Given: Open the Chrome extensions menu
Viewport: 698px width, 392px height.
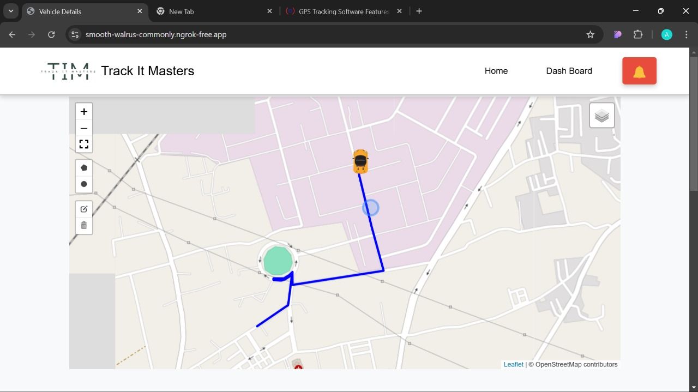Looking at the screenshot, I should pyautogui.click(x=638, y=34).
